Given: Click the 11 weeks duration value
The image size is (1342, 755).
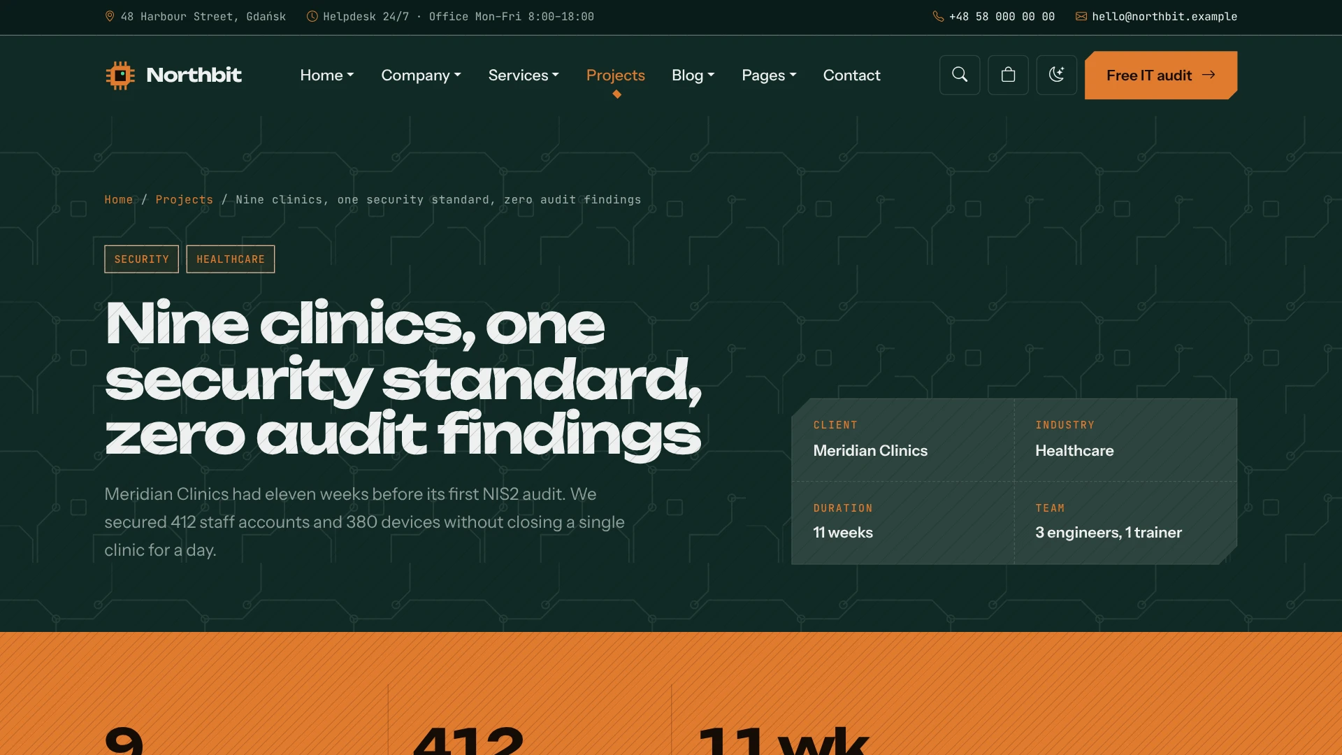Looking at the screenshot, I should coord(843,533).
